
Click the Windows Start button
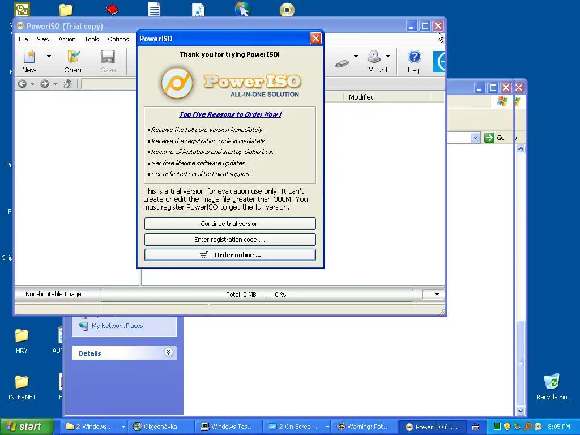27,427
